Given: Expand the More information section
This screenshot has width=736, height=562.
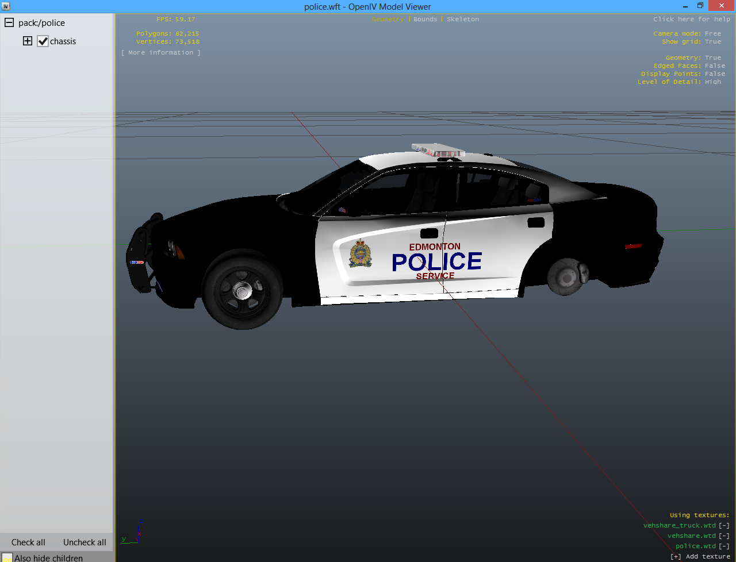Looking at the screenshot, I should [x=161, y=52].
